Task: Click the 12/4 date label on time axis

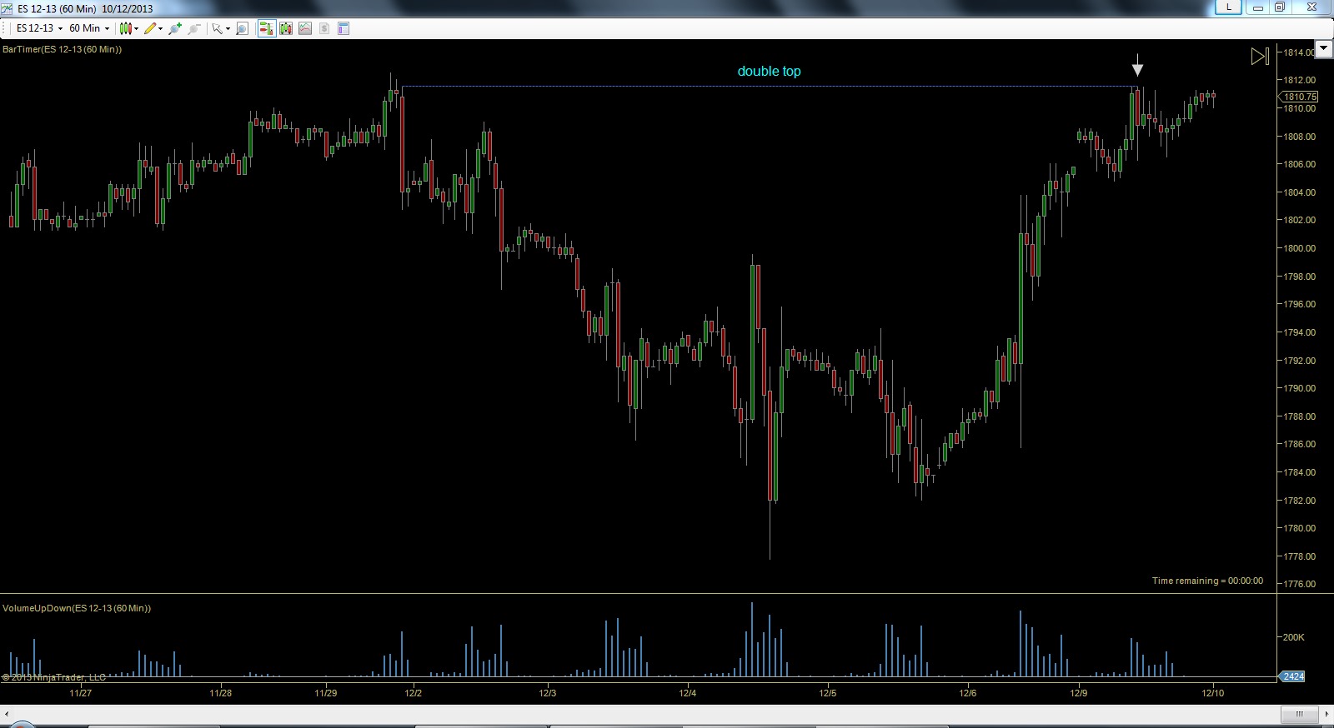Action: (x=688, y=693)
